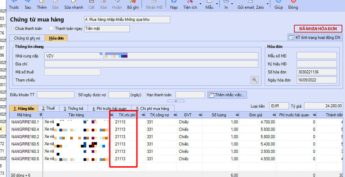Click unit price 5.430,00 cell
Image resolution: width=345 pixels, height=177 pixels.
pyautogui.click(x=257, y=144)
